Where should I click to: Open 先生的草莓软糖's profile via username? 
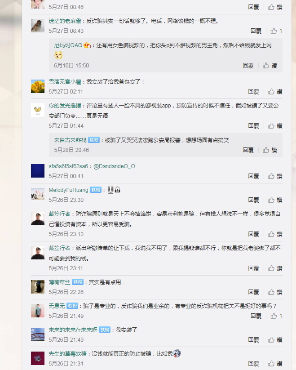point(68,354)
